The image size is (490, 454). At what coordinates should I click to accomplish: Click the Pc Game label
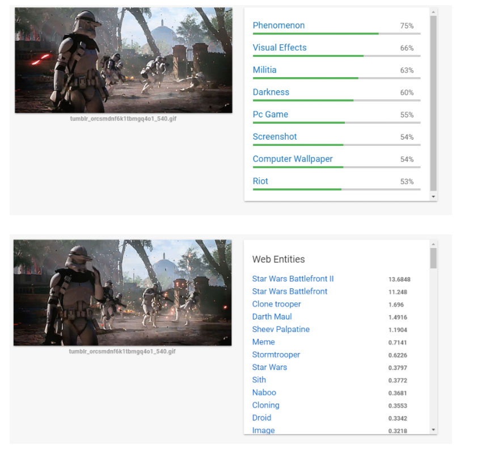[271, 115]
